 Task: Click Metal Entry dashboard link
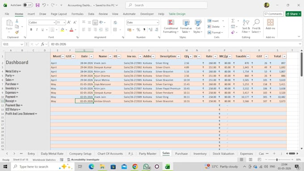pos(13,72)
